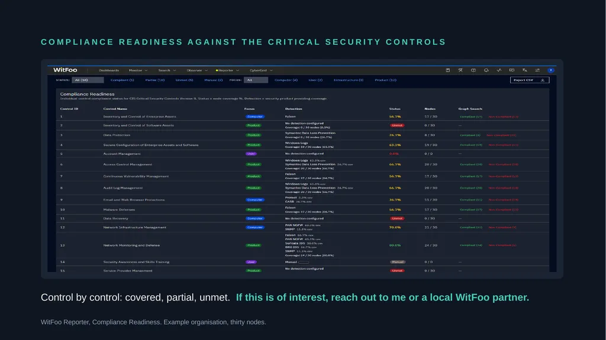Viewport: 606px width, 340px height.
Task: Filter focus by Product (12)
Action: pyautogui.click(x=385, y=80)
